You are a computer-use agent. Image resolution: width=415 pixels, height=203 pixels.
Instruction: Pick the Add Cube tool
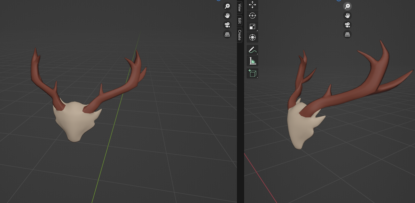[x=252, y=73]
